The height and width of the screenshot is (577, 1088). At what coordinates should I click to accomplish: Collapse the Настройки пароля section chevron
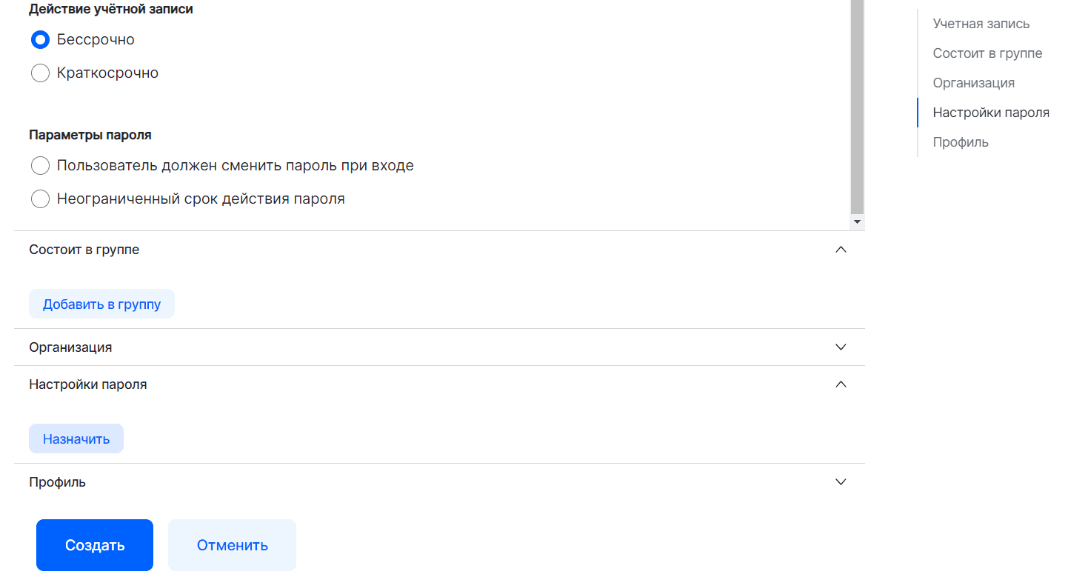click(841, 384)
